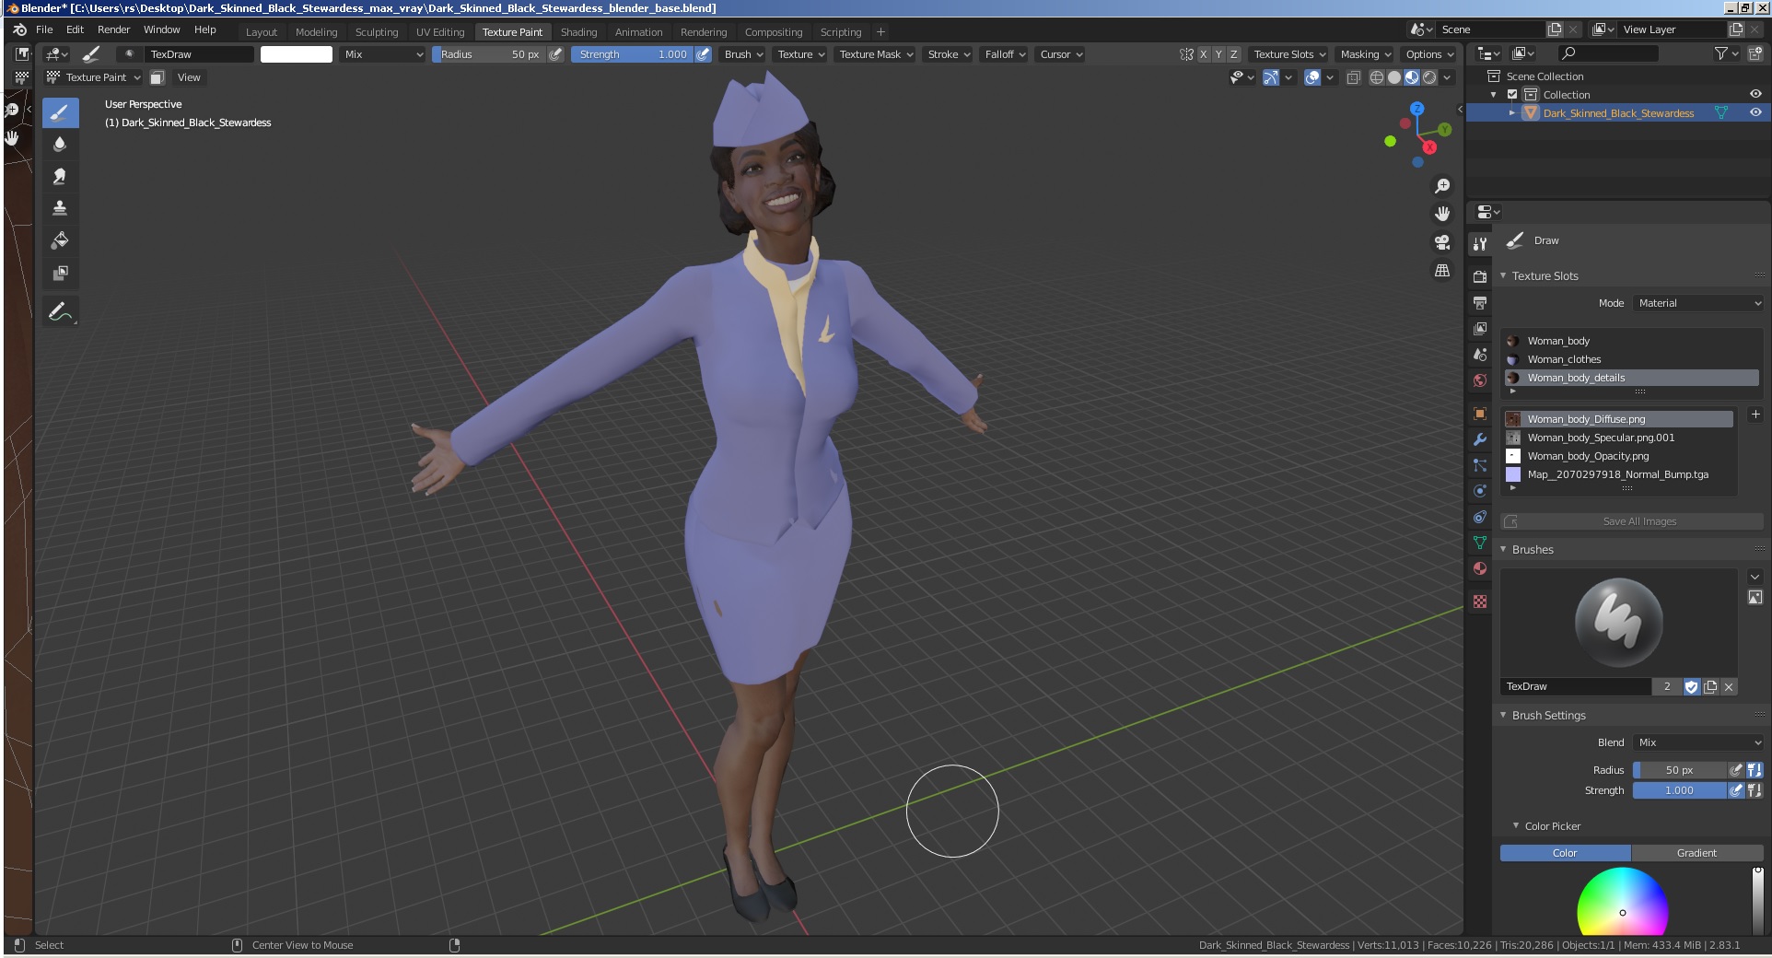Open header blend mode Mix dropdown
This screenshot has width=1772, height=958.
click(383, 54)
